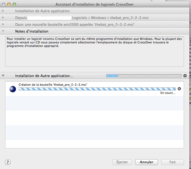Select 'Logiciels' in the source path
The width and height of the screenshot is (191, 169).
tap(79, 18)
